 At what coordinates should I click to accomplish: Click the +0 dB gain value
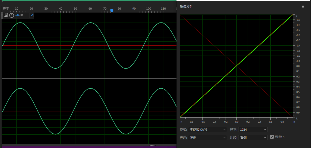(x=19, y=15)
